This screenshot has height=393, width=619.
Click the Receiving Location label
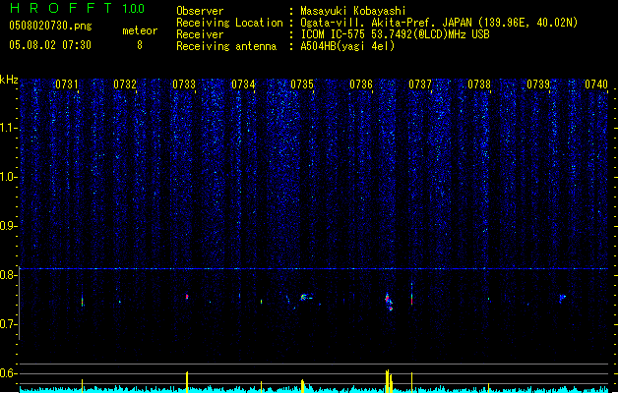pos(229,23)
